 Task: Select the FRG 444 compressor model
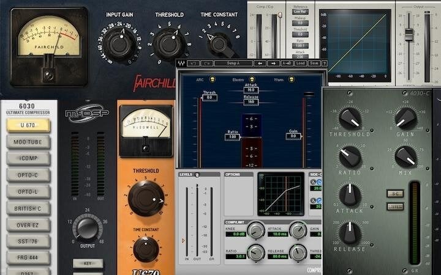point(28,258)
